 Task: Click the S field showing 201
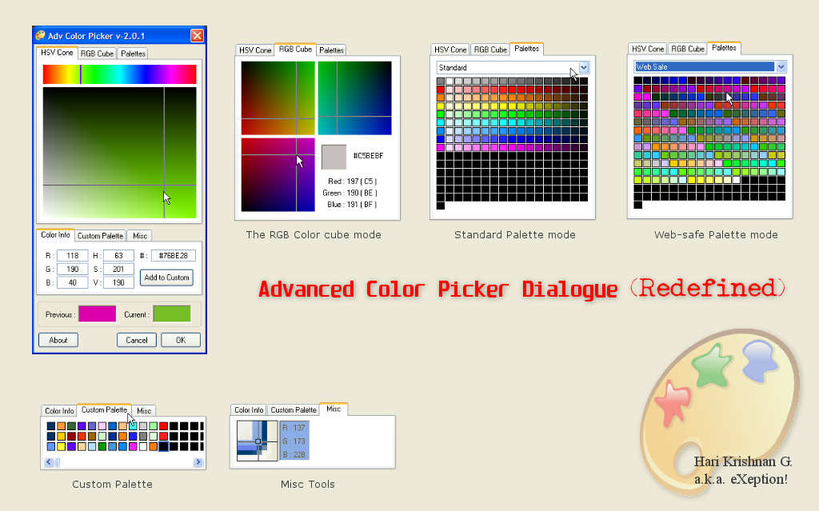[118, 269]
